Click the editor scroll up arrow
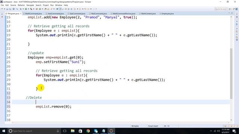Screen dimensions: 239x134 click(x=231, y=17)
